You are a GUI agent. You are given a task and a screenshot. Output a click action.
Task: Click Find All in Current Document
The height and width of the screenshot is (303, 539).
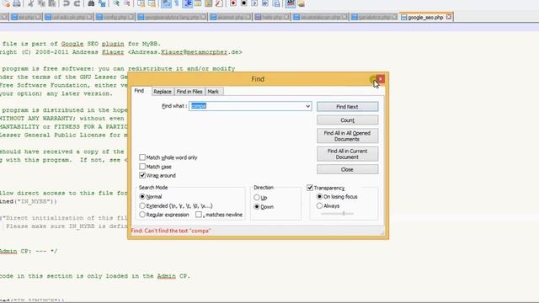[x=347, y=154]
